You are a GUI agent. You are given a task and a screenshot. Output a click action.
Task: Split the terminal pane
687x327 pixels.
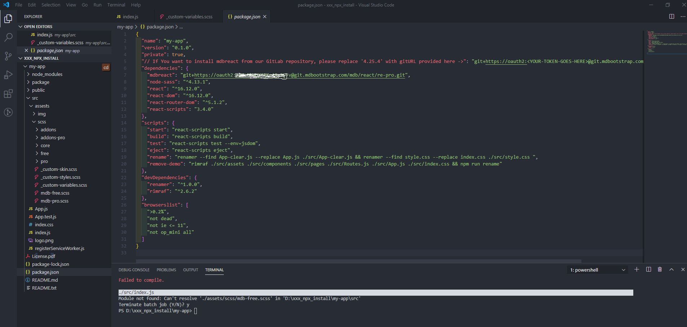point(648,269)
